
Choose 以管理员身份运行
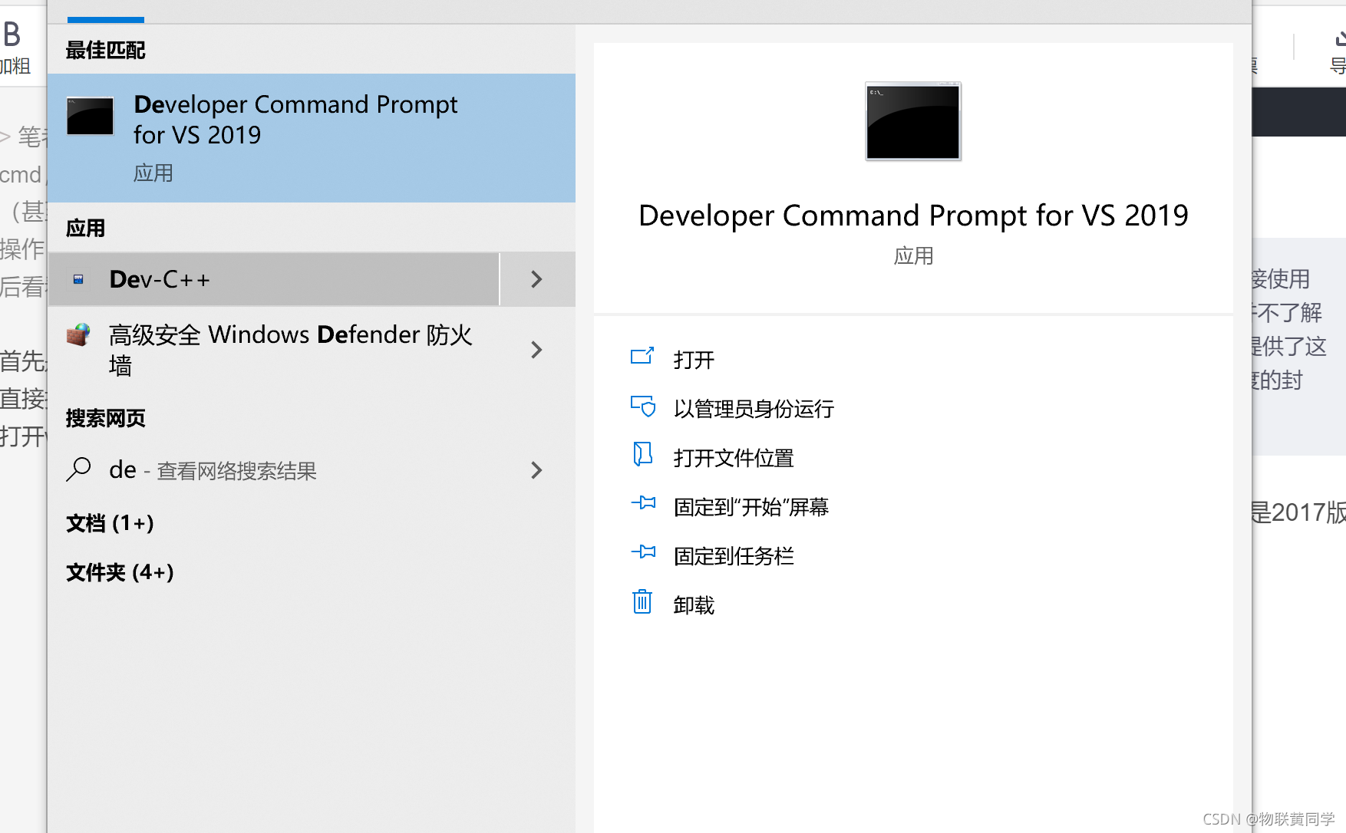754,409
